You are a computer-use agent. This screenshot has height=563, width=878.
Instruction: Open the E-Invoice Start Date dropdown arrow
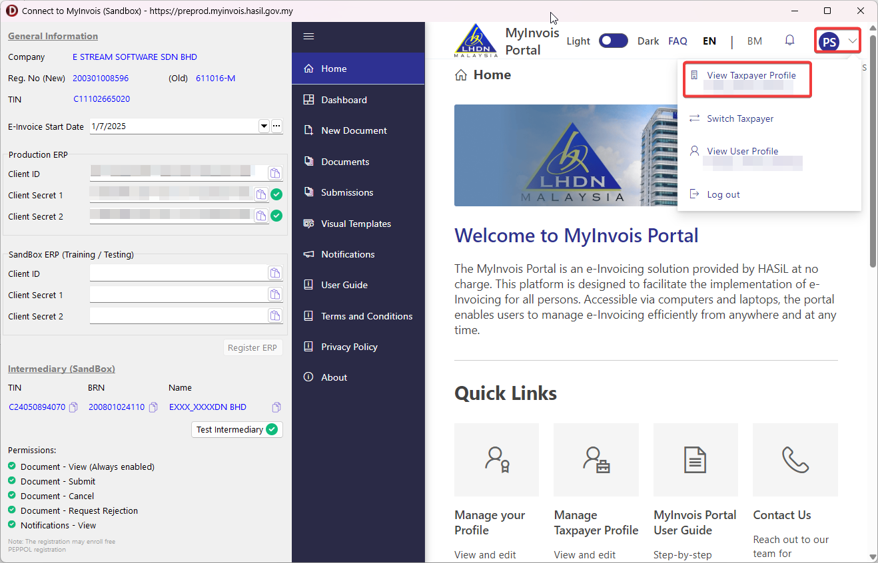(x=263, y=126)
